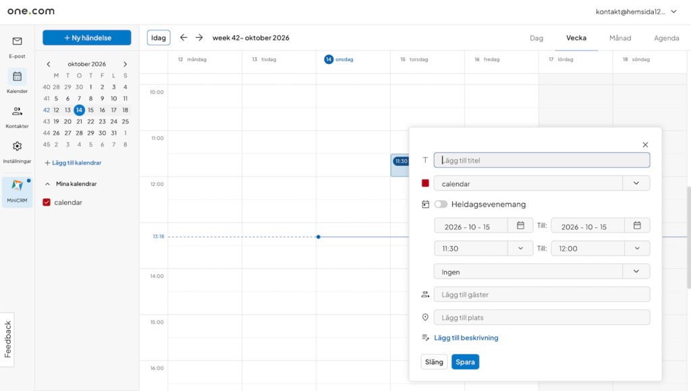The height and width of the screenshot is (391, 691).
Task: Select day 14 in mini calendar
Action: point(79,110)
